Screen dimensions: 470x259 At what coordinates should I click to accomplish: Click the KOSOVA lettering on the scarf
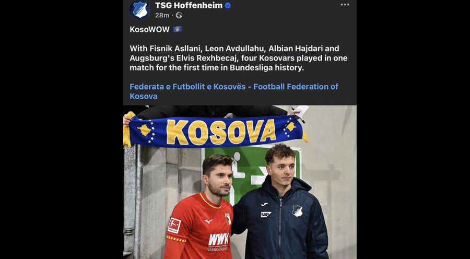pos(221,132)
